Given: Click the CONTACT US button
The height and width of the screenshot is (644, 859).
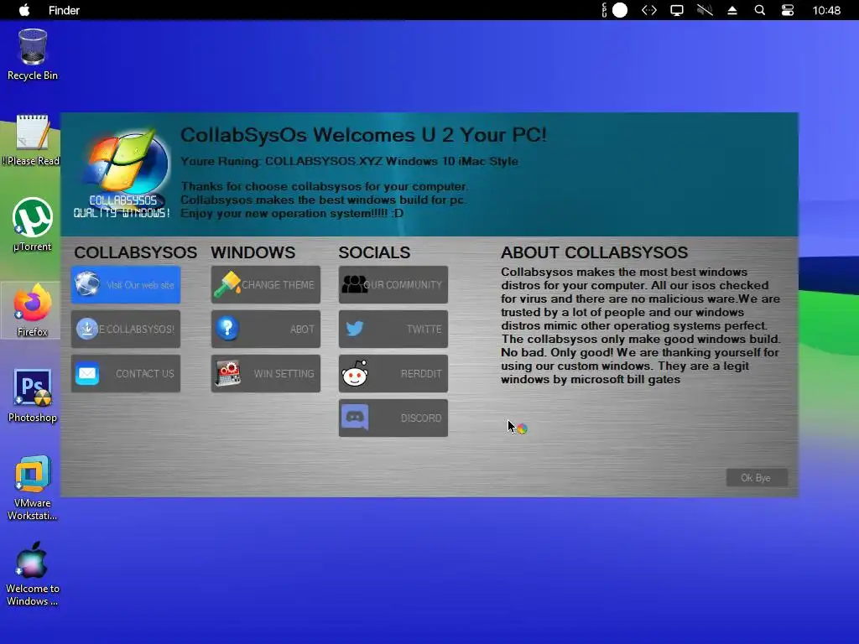Looking at the screenshot, I should click(126, 373).
